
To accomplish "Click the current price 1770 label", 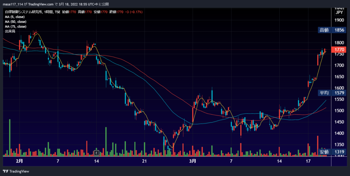I will coord(339,50).
